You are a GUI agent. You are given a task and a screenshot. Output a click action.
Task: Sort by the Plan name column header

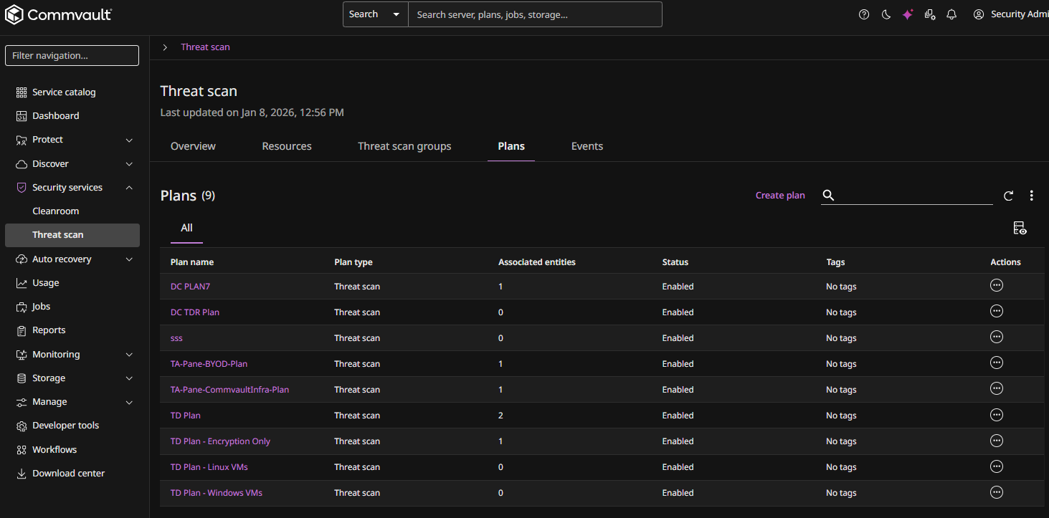click(x=192, y=262)
